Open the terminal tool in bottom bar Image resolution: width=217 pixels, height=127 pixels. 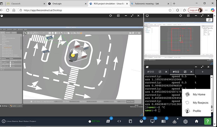tap(108, 121)
